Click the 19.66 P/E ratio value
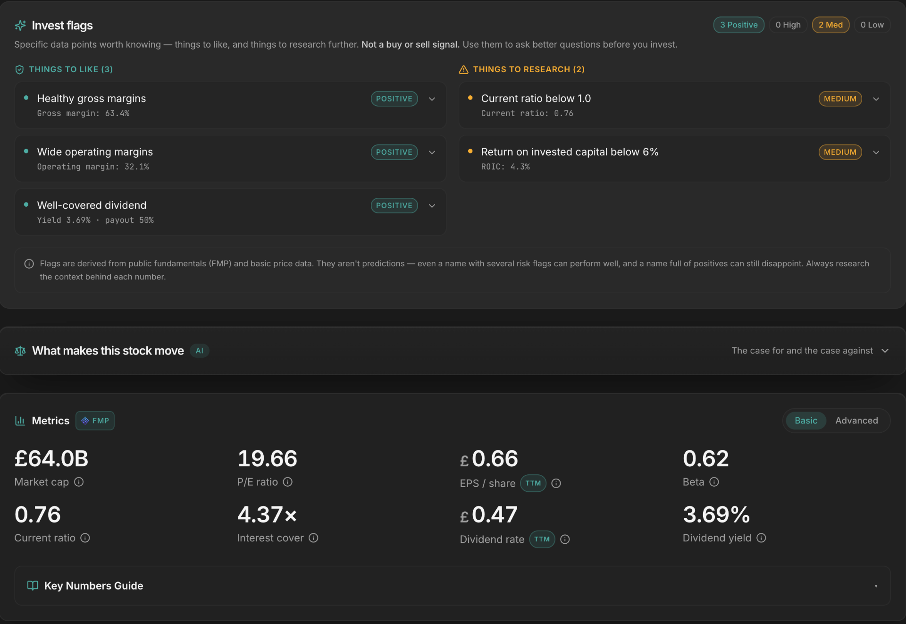This screenshot has width=906, height=624. 267,459
